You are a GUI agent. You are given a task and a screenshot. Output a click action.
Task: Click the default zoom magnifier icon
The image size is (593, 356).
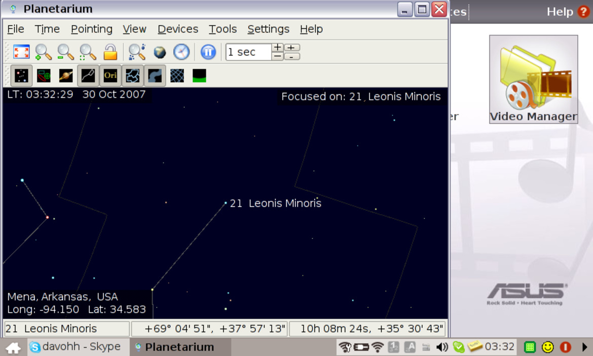88,52
